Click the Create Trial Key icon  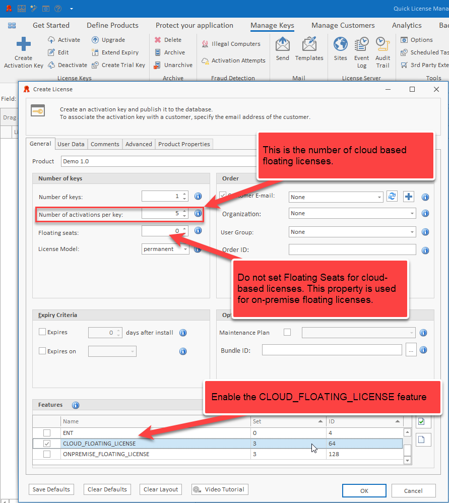pos(95,65)
